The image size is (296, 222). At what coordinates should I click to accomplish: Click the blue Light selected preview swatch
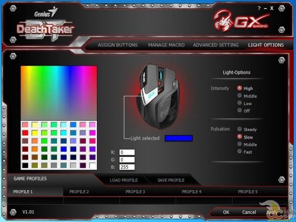179,138
